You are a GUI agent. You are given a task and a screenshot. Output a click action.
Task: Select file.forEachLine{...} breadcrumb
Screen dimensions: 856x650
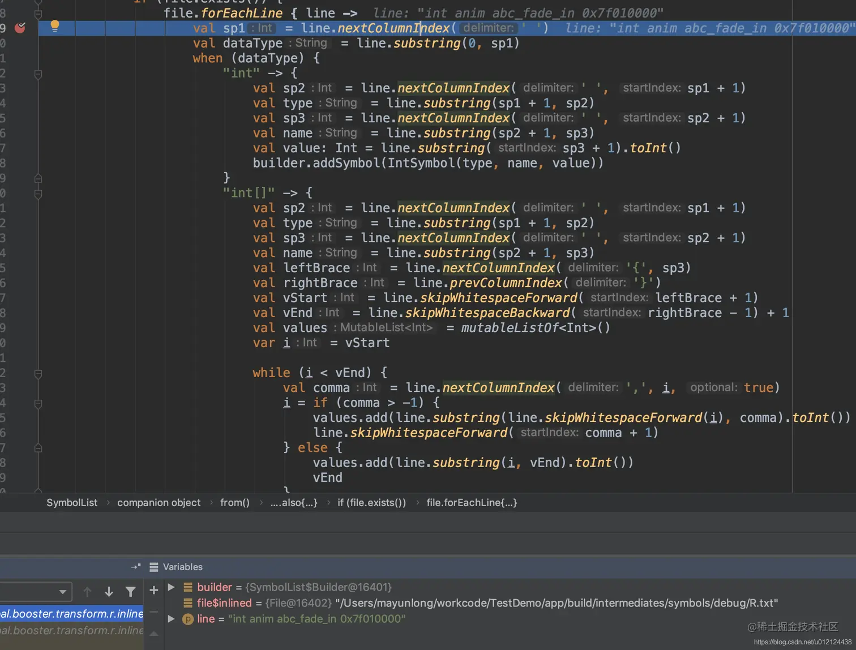(x=472, y=503)
